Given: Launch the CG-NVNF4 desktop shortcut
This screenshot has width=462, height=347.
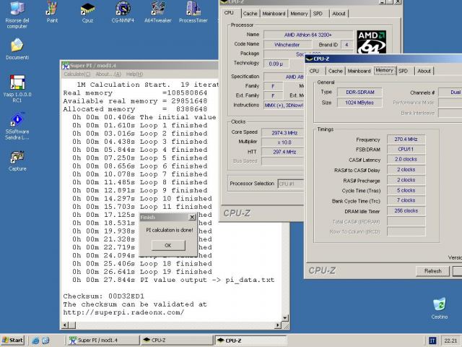Looking at the screenshot, I should coord(123,12).
